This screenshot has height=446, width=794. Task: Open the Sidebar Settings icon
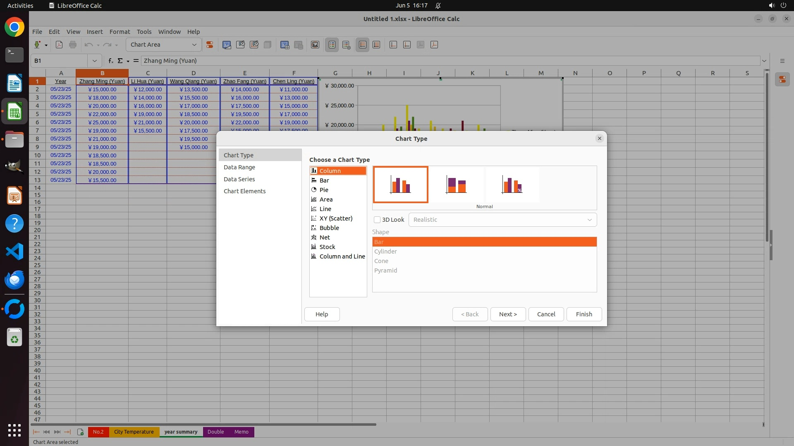(x=782, y=61)
